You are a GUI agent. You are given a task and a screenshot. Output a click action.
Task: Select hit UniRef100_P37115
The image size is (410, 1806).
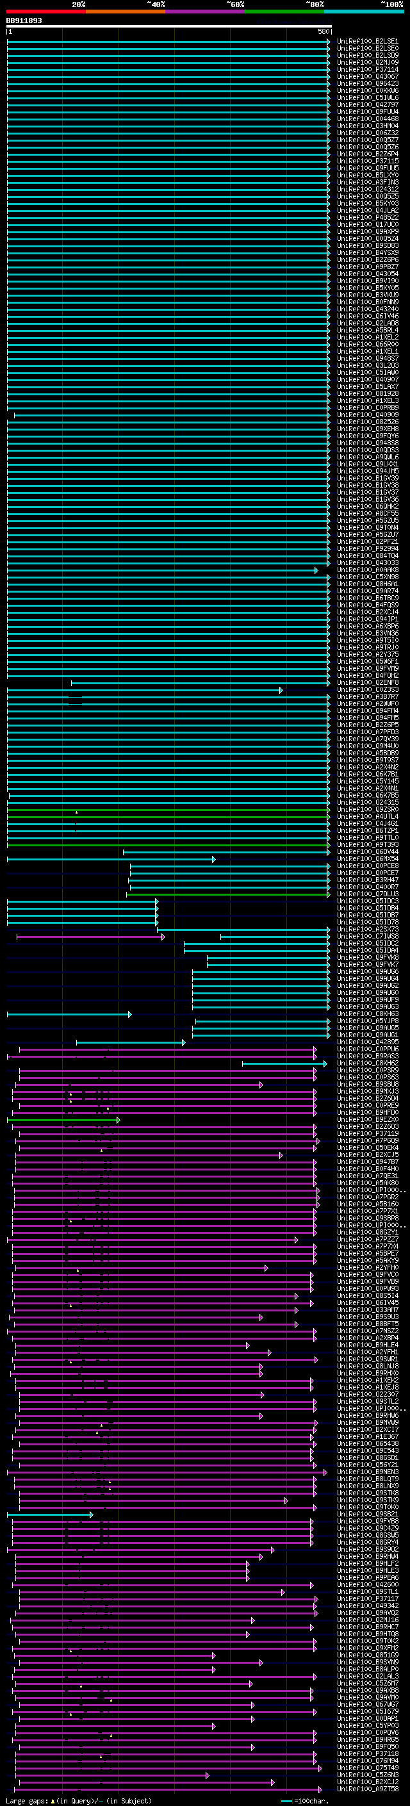tap(368, 161)
